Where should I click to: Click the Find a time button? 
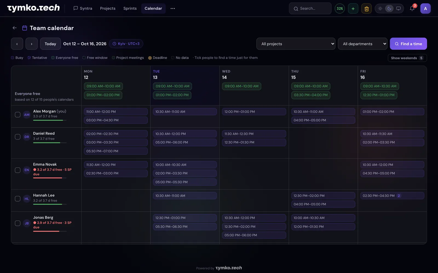[x=408, y=44]
